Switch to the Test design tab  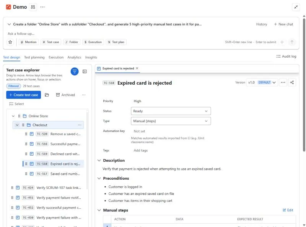click(x=11, y=57)
